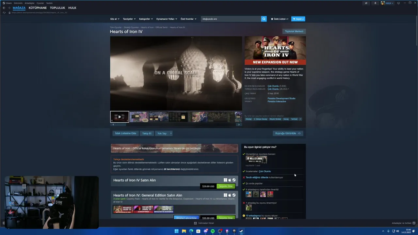Open the Arkadaşlar menu
This screenshot has width=418, height=235.
pyautogui.click(x=29, y=3)
